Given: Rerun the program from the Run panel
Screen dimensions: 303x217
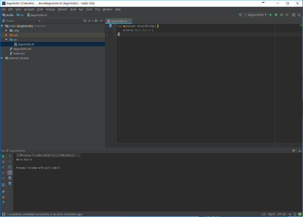Looking at the screenshot, I should [x=3, y=156].
